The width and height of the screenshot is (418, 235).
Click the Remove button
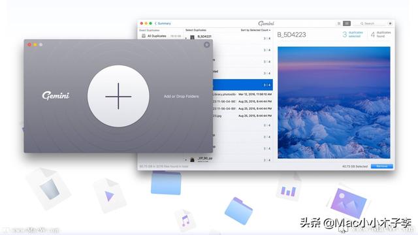coord(381,166)
